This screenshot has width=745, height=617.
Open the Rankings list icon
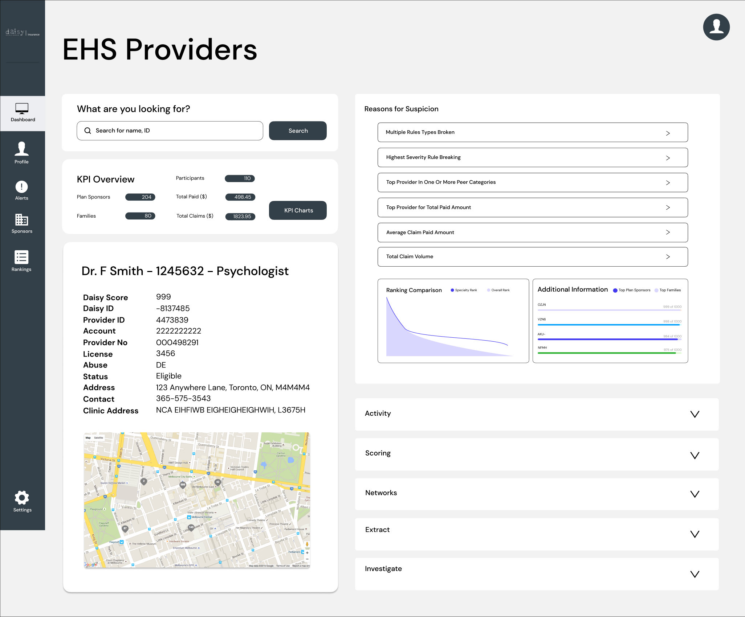[21, 257]
